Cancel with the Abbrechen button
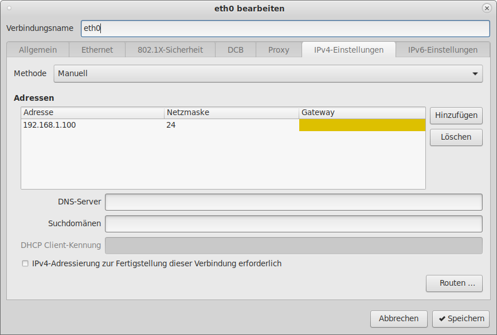Viewport: 497px width, 335px height. (399, 318)
